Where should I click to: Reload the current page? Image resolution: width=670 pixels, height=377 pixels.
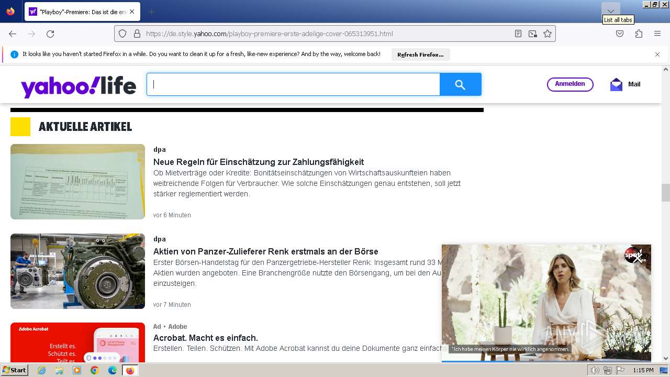coord(50,34)
